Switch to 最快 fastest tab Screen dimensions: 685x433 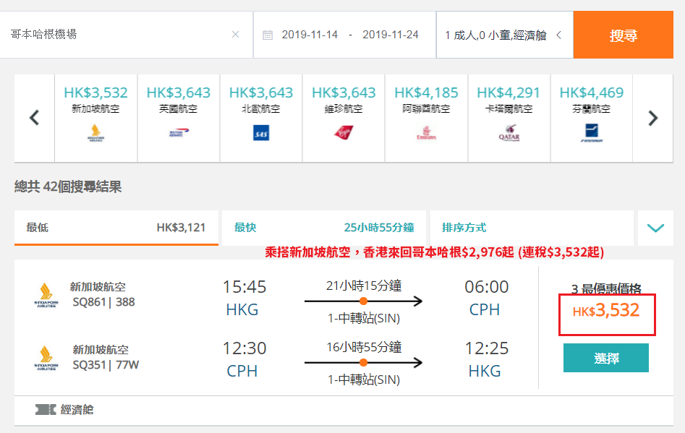(x=324, y=228)
